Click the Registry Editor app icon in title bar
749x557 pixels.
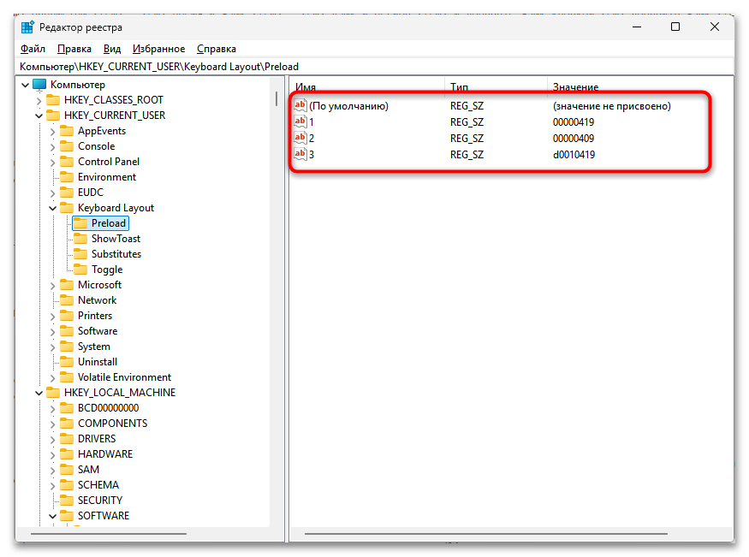[x=27, y=27]
